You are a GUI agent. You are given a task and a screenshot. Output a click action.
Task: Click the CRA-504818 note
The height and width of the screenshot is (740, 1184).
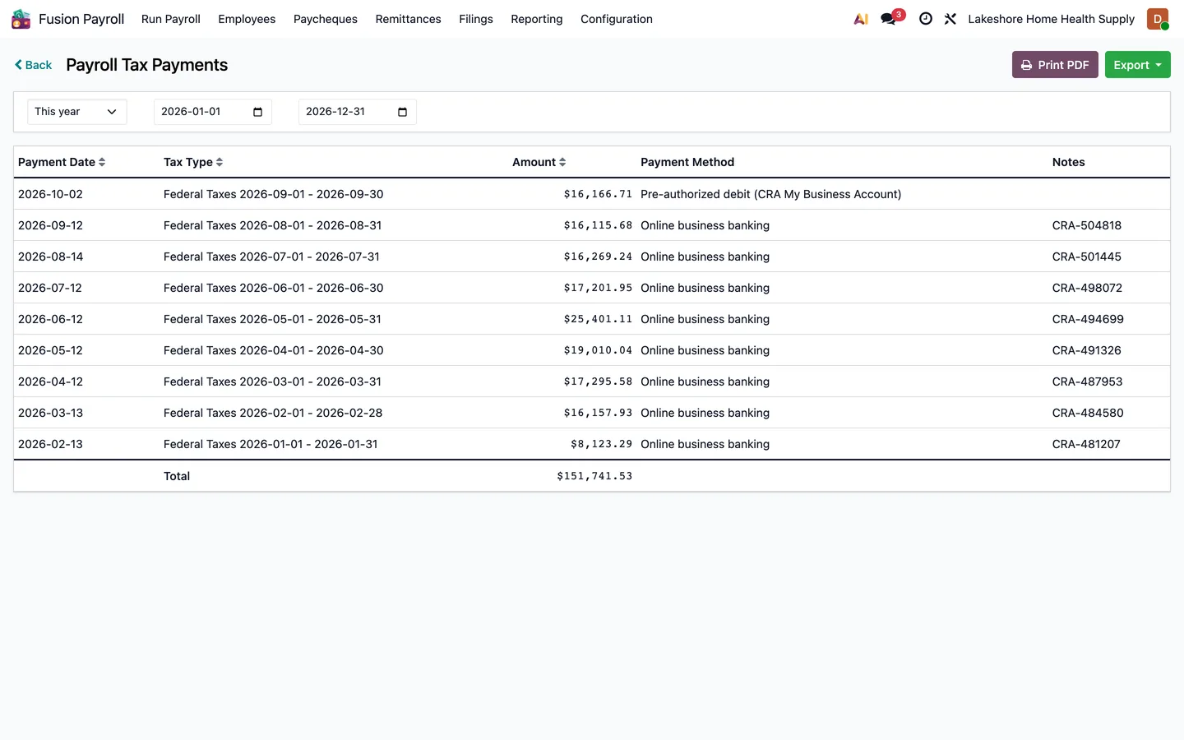click(1087, 225)
